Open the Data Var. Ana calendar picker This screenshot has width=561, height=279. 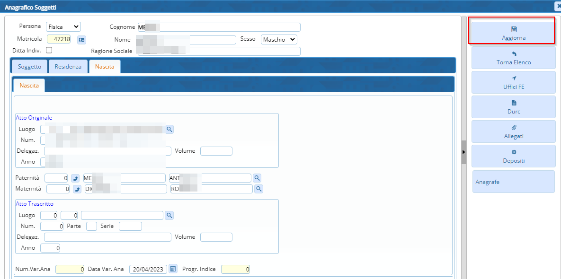pyautogui.click(x=173, y=269)
